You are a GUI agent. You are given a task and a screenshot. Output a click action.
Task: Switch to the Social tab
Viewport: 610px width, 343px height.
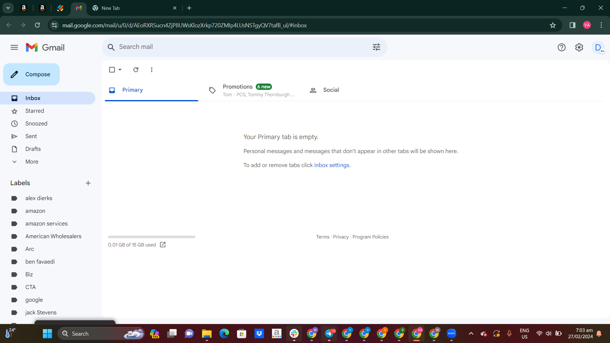(324, 90)
